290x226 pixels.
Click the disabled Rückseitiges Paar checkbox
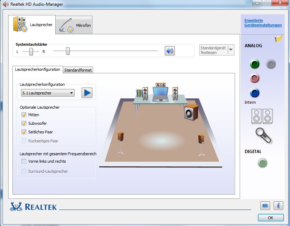pyautogui.click(x=24, y=141)
